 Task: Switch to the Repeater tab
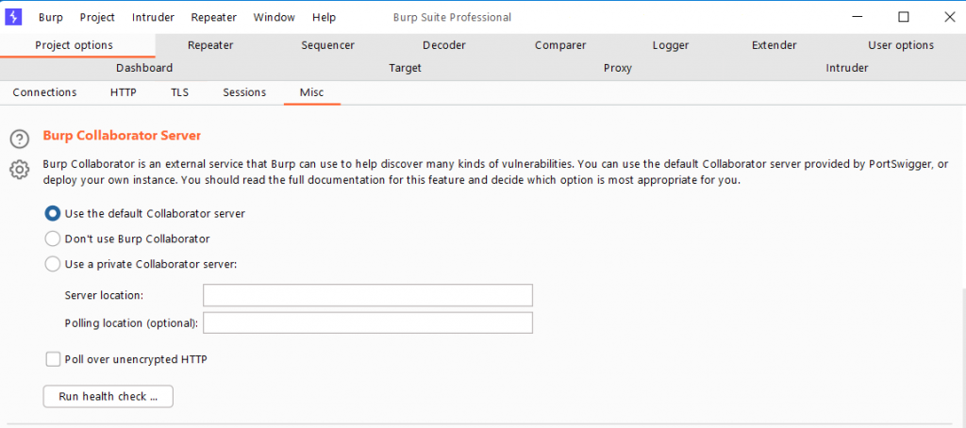(x=210, y=45)
